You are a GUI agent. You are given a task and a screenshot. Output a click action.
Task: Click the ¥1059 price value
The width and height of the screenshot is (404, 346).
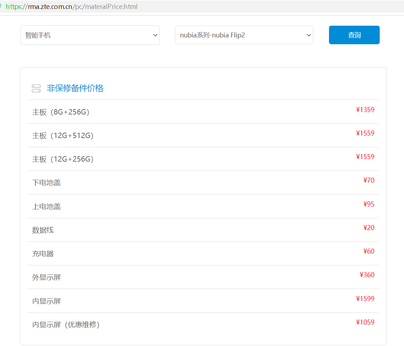tap(365, 322)
